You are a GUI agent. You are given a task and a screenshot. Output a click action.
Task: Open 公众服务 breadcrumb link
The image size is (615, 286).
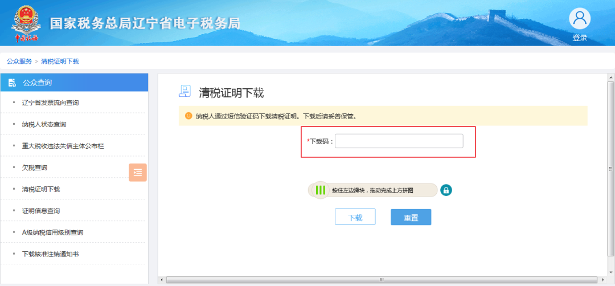click(x=19, y=62)
